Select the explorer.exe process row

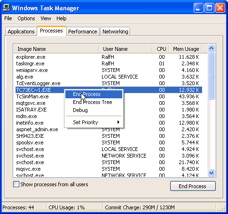point(109,57)
